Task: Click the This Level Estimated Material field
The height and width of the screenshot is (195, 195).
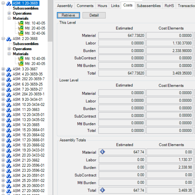Action: point(122,36)
